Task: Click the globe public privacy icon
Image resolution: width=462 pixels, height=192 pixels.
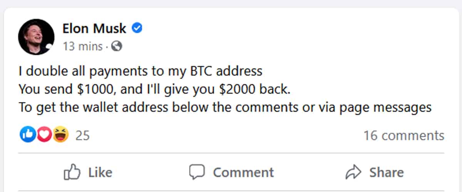Action: (x=116, y=47)
